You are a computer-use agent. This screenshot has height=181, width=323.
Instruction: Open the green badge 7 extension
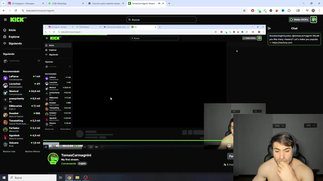point(259,11)
